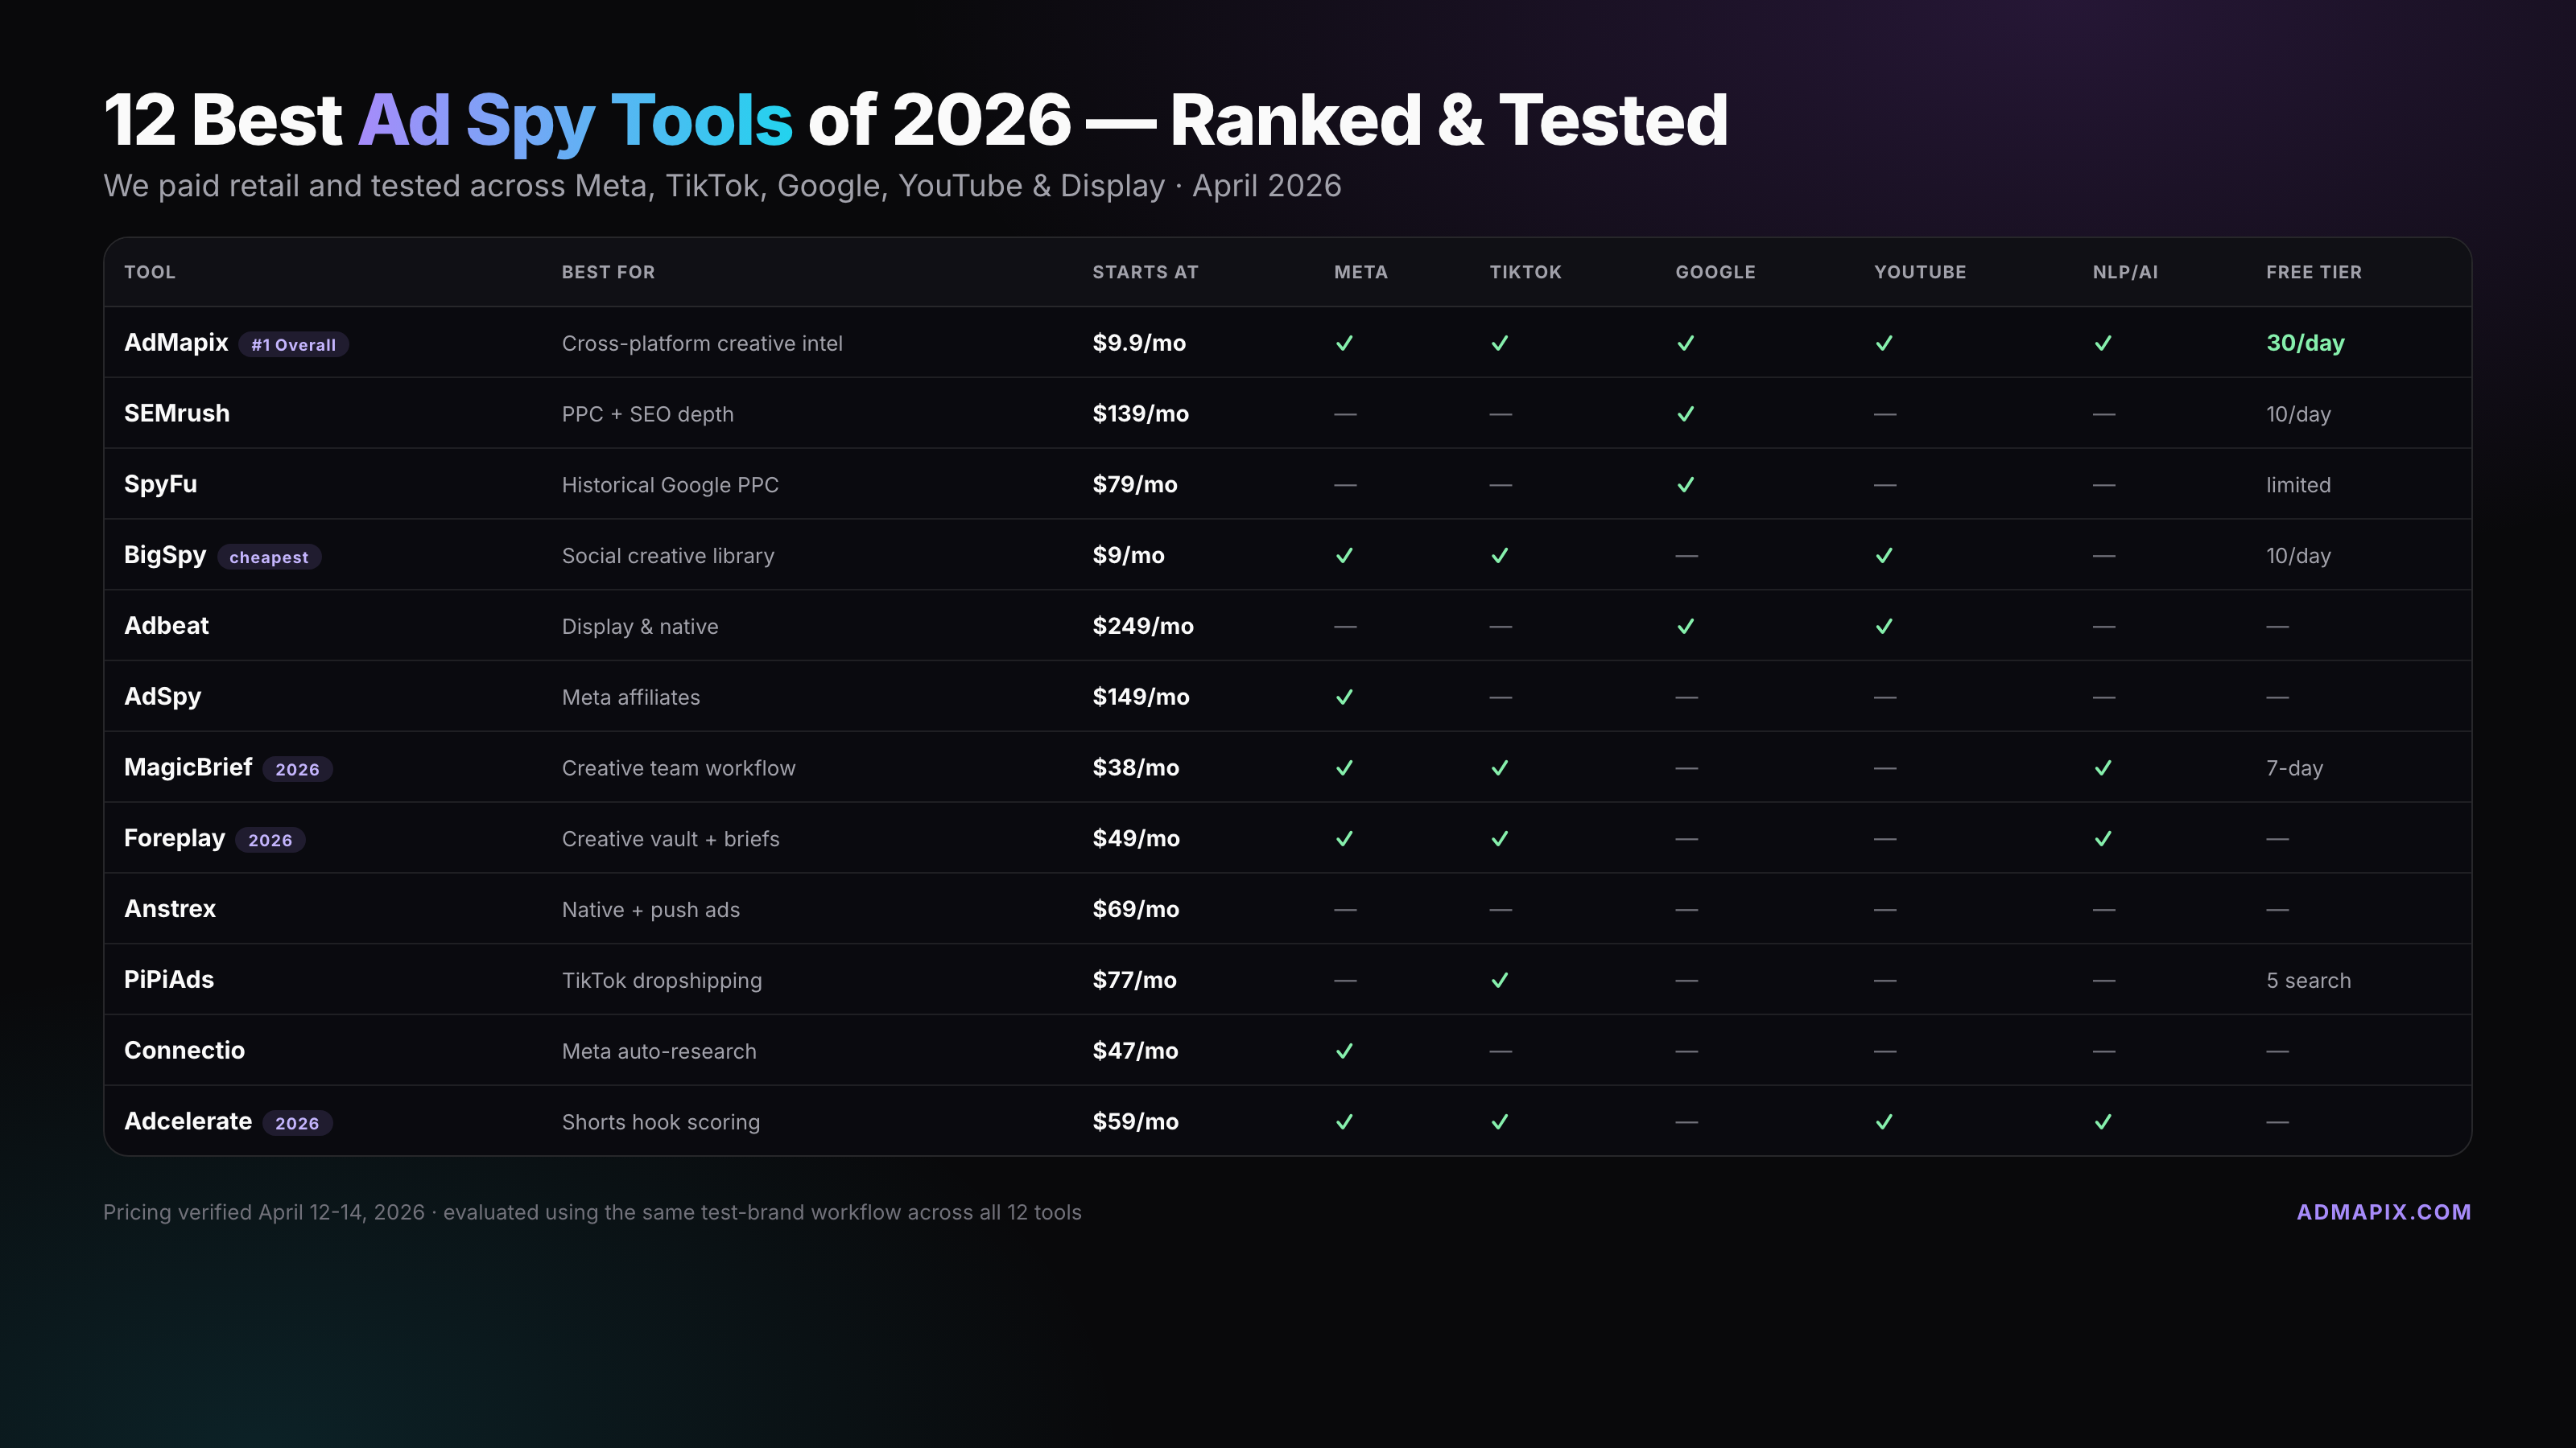Click the Anstrex $69/mo price
The image size is (2576, 1448).
(1135, 909)
